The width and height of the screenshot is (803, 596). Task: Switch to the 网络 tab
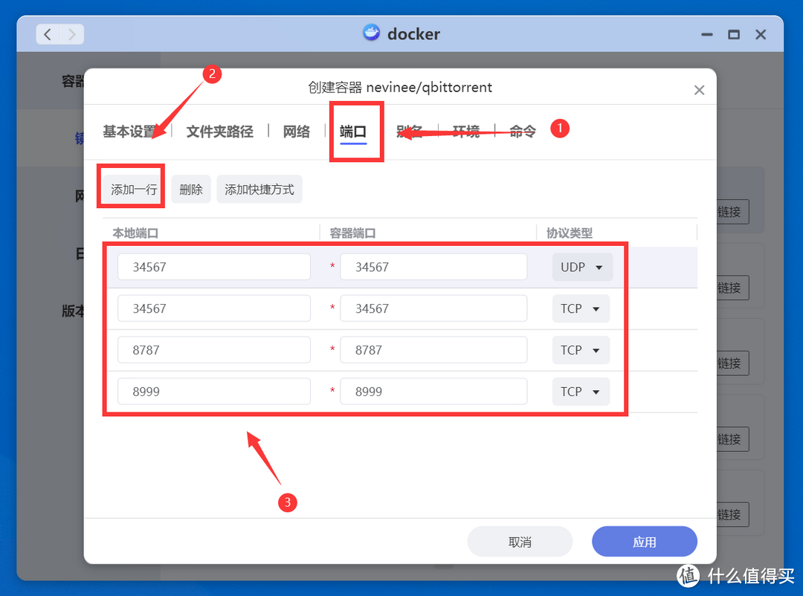[x=297, y=132]
